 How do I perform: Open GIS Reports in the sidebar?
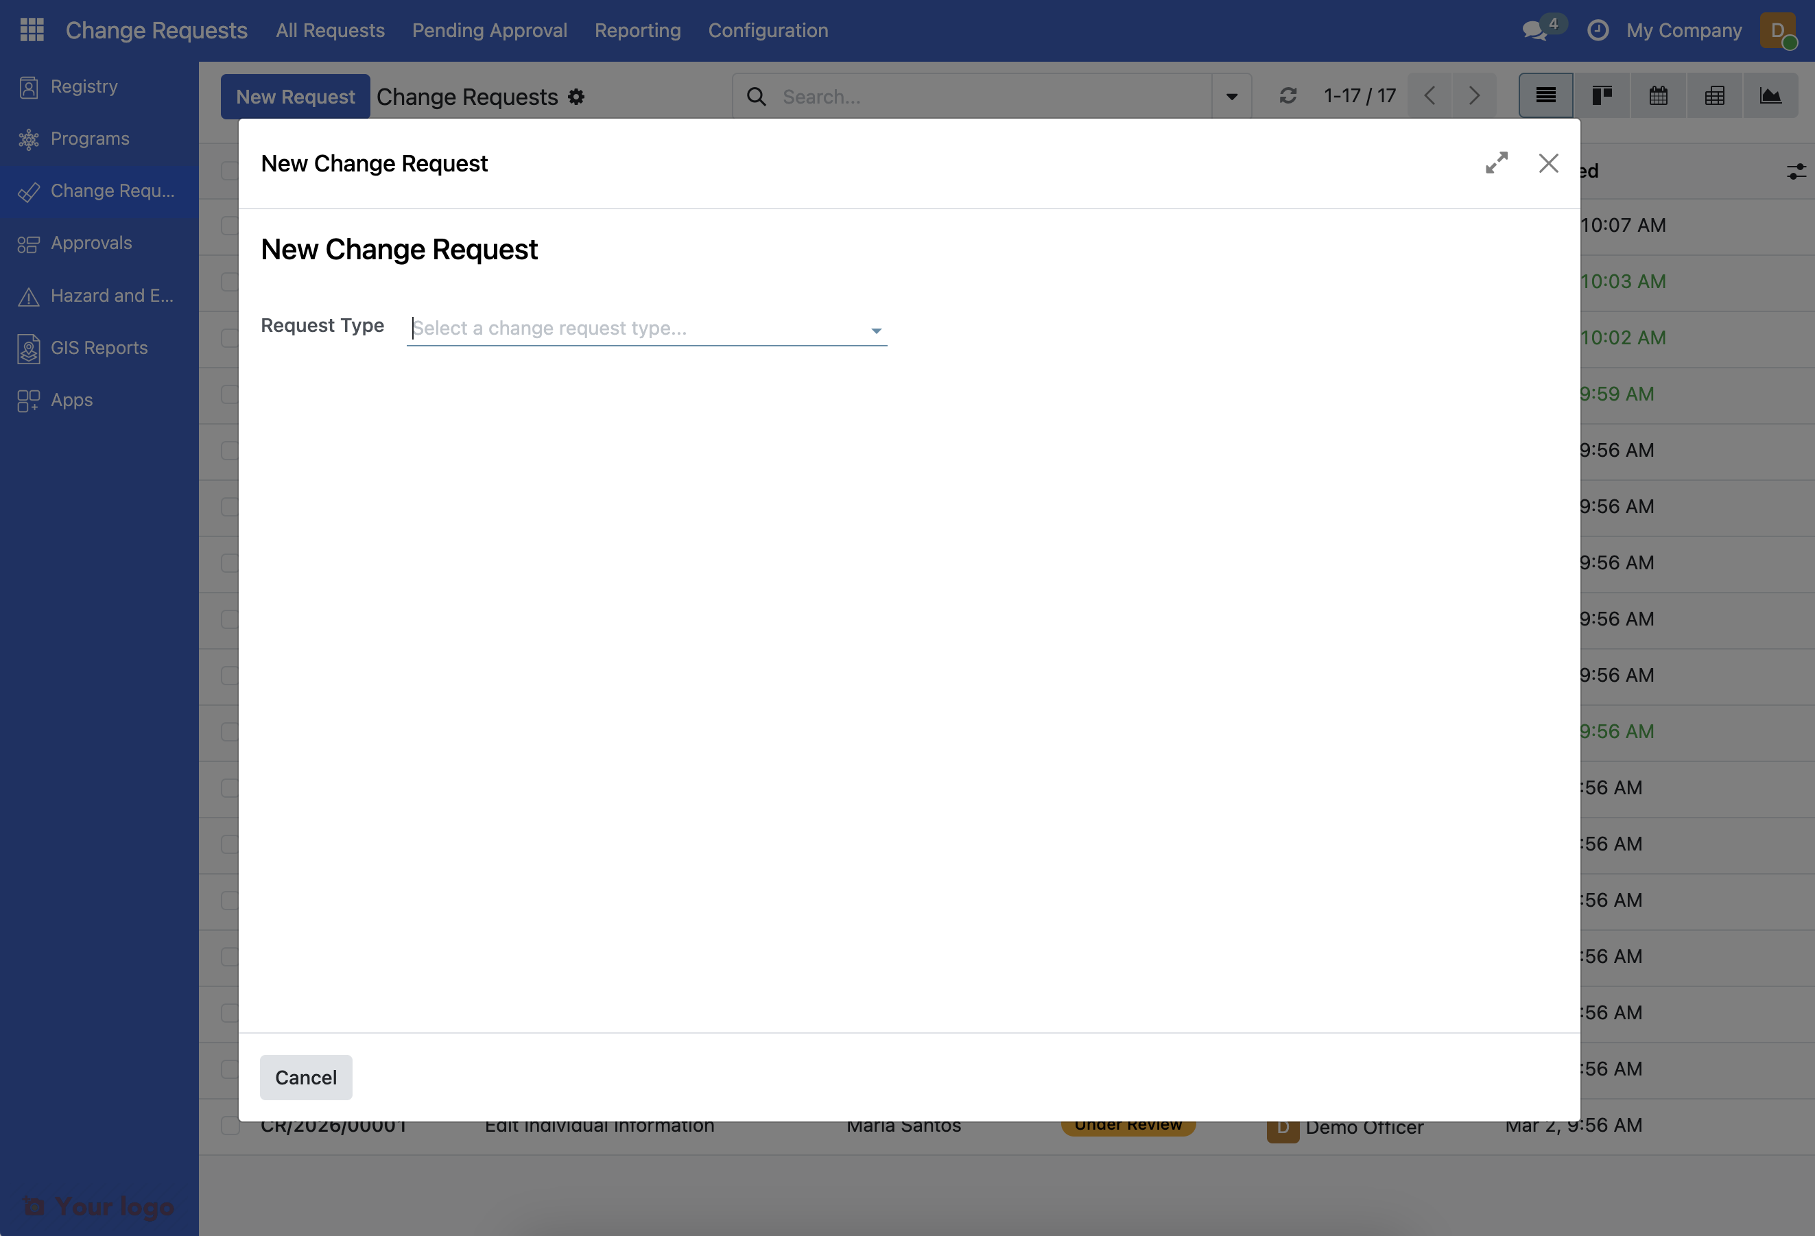click(x=99, y=348)
